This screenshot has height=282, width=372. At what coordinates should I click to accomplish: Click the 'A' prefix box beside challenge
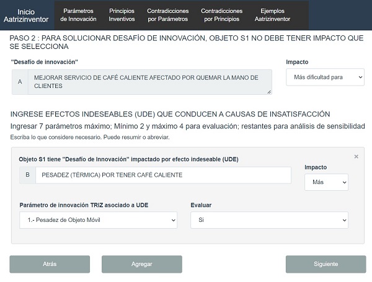20,82
